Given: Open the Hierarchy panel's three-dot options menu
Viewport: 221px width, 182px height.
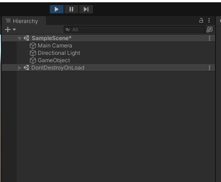Looking at the screenshot, I should point(209,20).
